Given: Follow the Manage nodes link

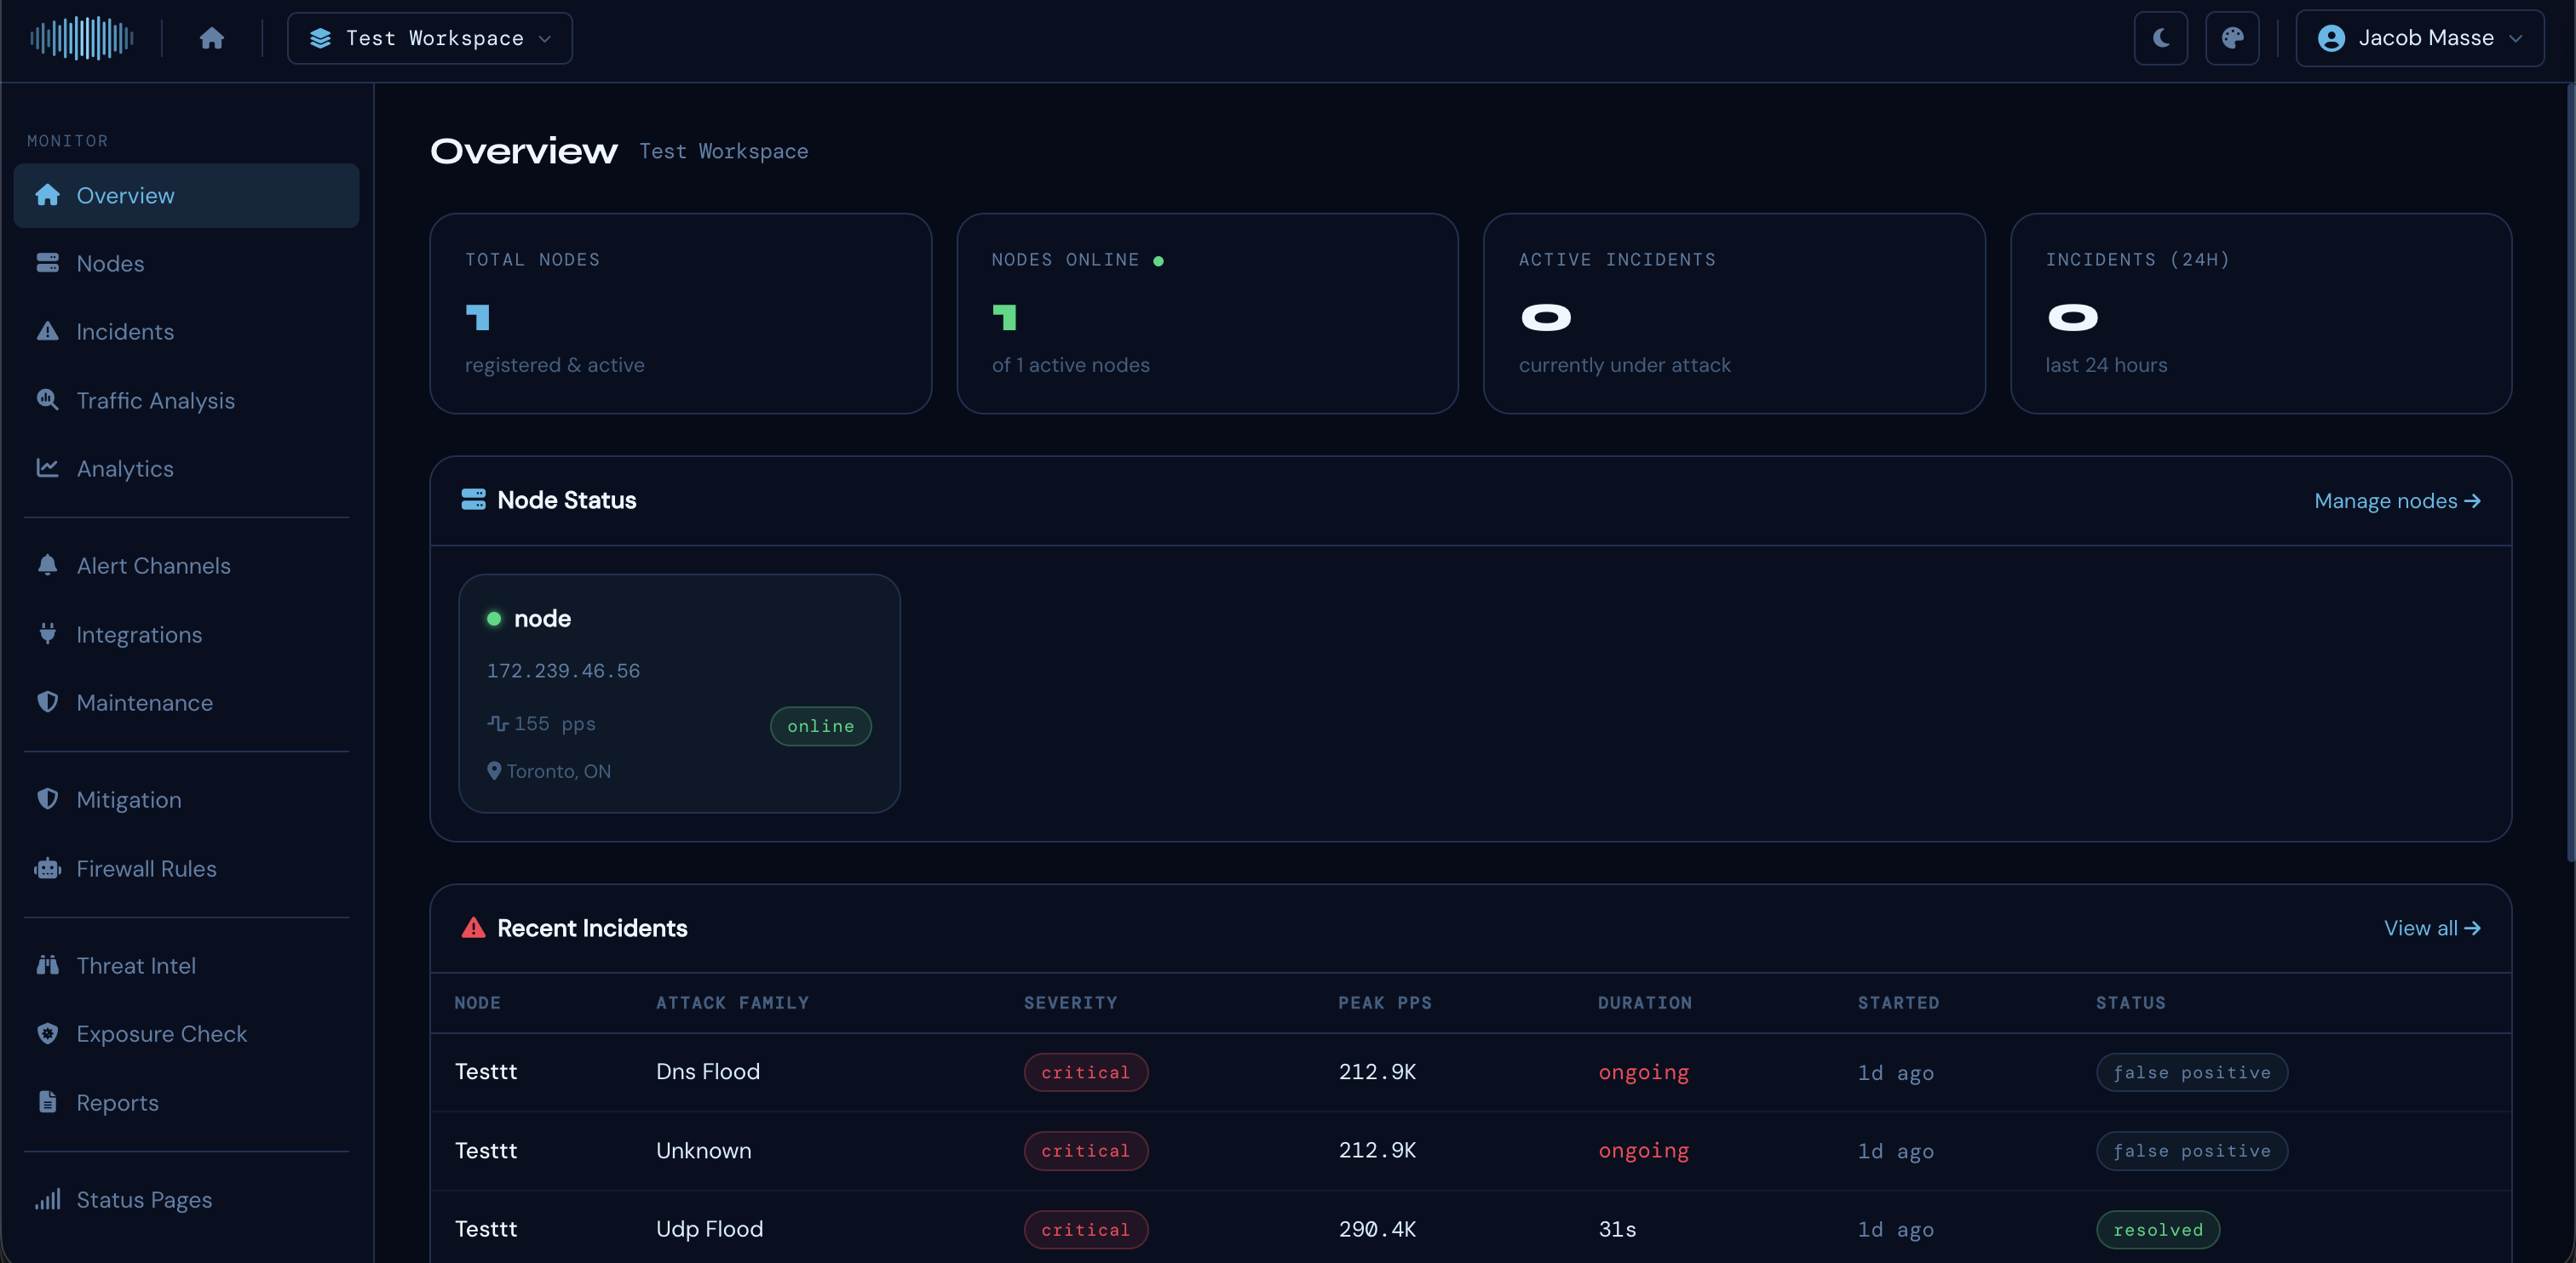Looking at the screenshot, I should tap(2396, 500).
